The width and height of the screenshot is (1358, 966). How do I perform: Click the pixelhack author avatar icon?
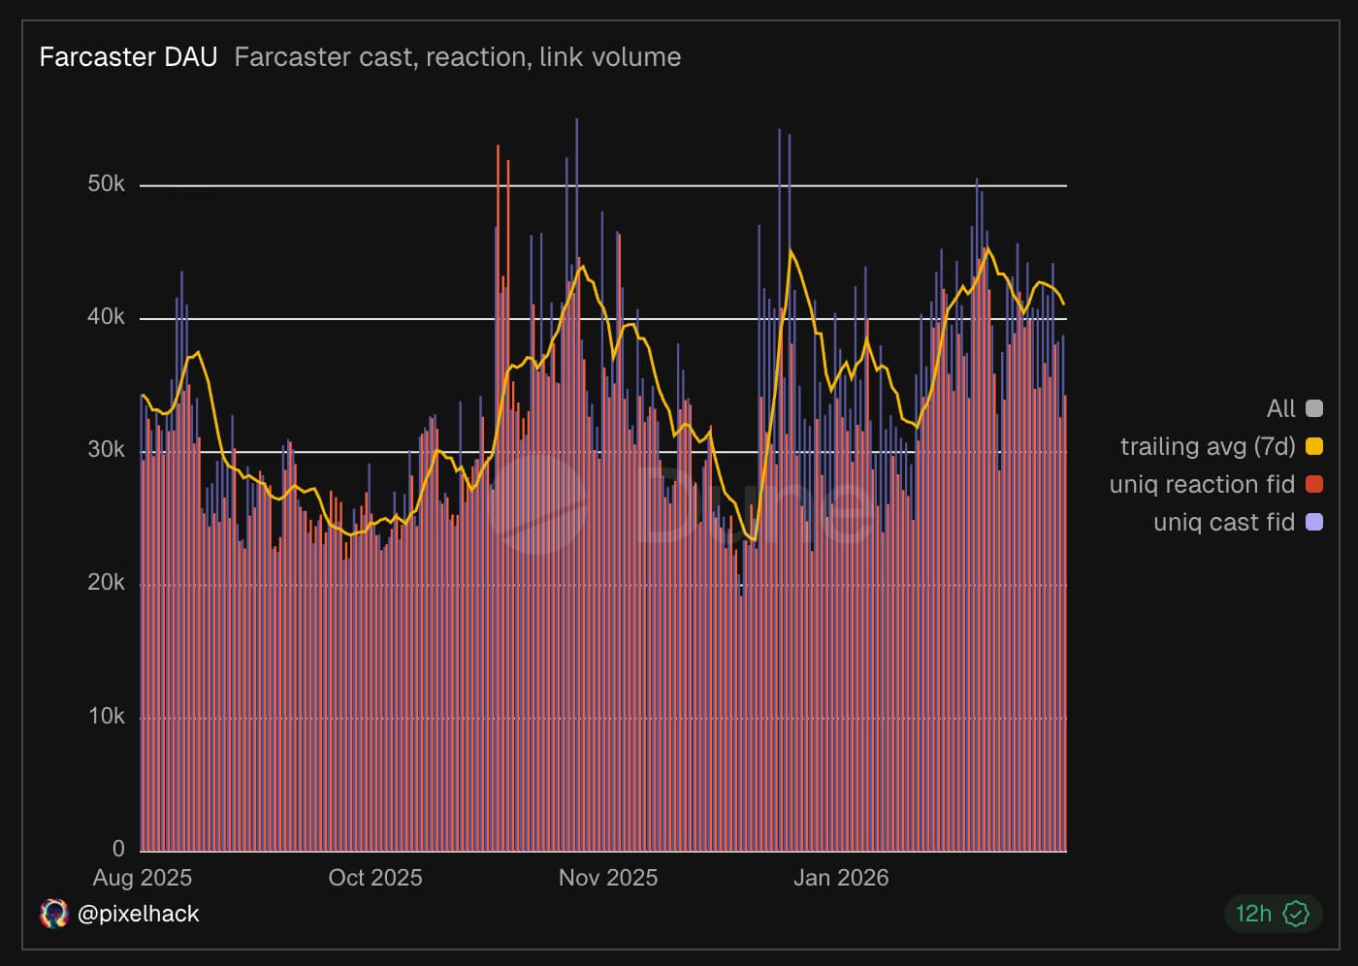tap(53, 914)
